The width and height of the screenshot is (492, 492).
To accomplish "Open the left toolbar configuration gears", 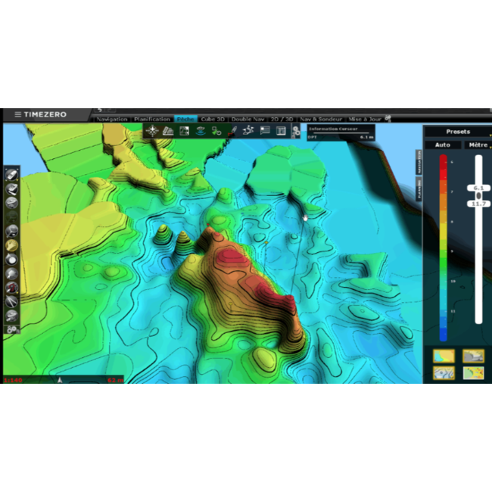I will (x=12, y=329).
